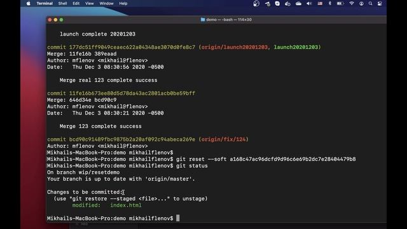Close the Terminal window with red button
Screen dimensions: 407x229
click(50, 20)
